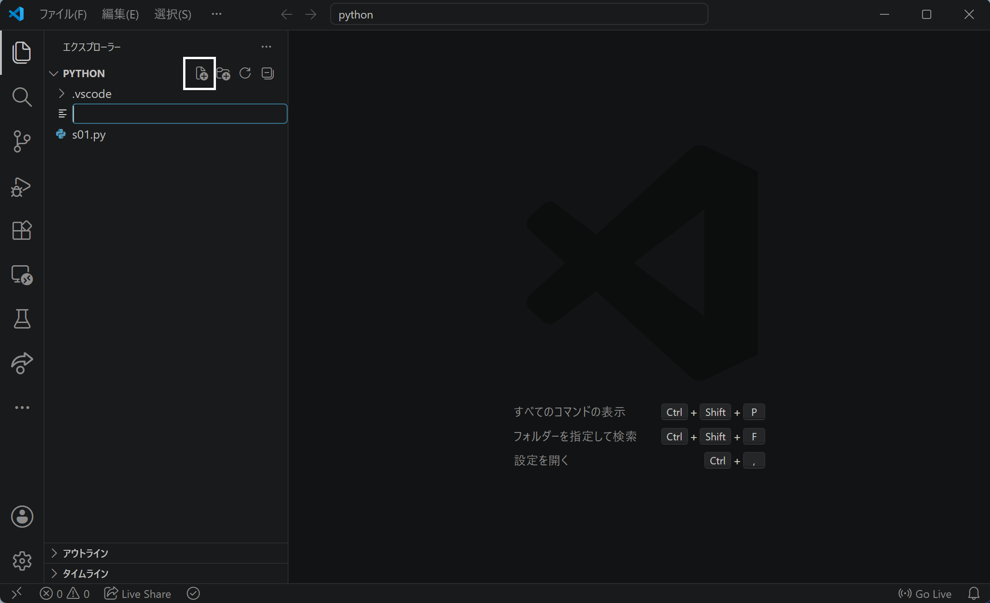Open the 編集(E) menu
990x603 pixels.
(120, 14)
